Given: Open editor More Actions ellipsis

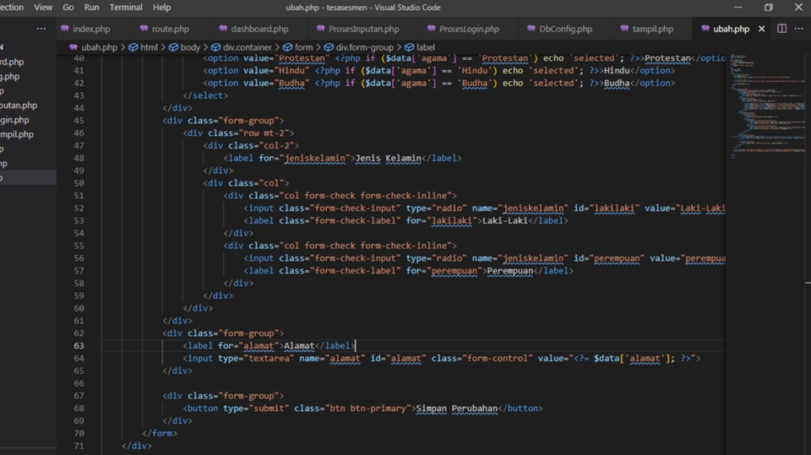Looking at the screenshot, I should click(x=798, y=29).
